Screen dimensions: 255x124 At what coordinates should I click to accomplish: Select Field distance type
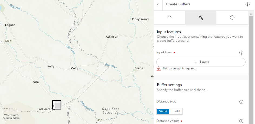(176, 111)
